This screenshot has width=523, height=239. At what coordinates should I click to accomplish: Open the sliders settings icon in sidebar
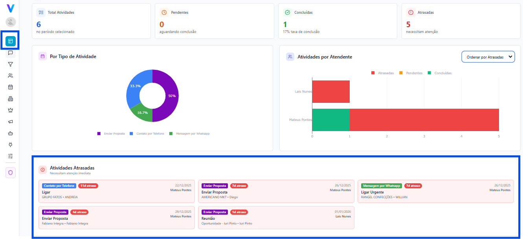pos(11,156)
